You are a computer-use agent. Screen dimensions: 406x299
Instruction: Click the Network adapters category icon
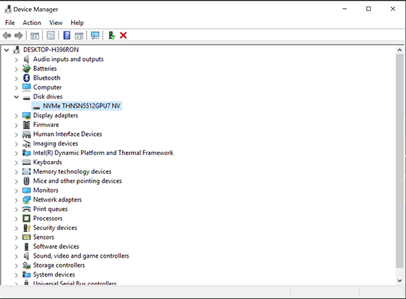click(x=26, y=200)
